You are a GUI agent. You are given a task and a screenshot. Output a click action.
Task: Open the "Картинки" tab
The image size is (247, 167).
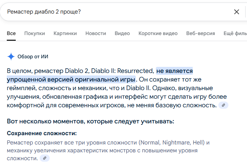click(x=65, y=33)
